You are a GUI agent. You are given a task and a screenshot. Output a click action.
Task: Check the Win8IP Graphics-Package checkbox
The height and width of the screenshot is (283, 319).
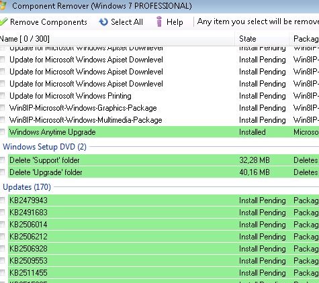pos(2,108)
